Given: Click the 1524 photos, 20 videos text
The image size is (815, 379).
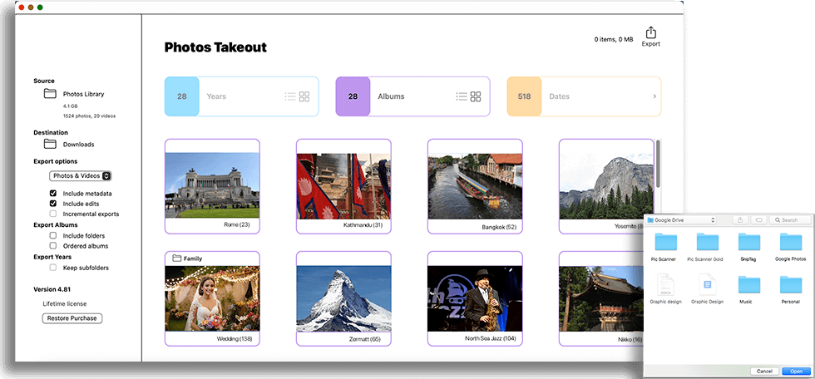Looking at the screenshot, I should [x=90, y=116].
